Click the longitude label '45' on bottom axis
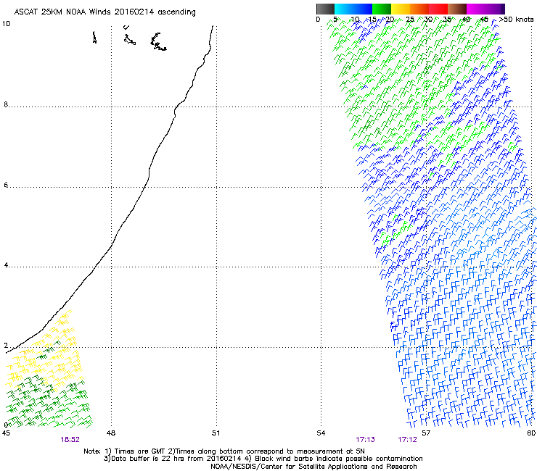The width and height of the screenshot is (537, 471). point(6,433)
